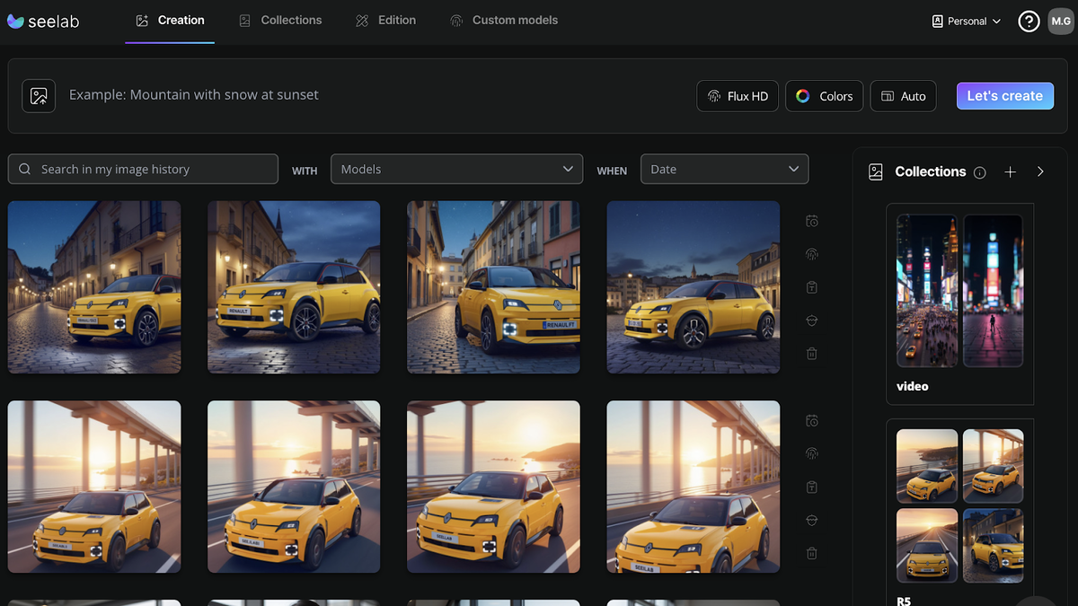
Task: Toggle the Auto format setting
Action: click(x=903, y=96)
